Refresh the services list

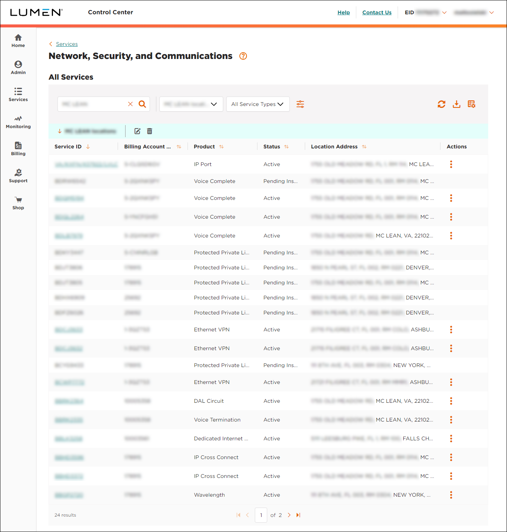[442, 104]
